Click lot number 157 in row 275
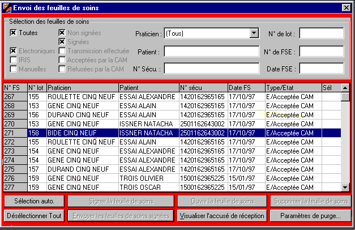 point(37,169)
